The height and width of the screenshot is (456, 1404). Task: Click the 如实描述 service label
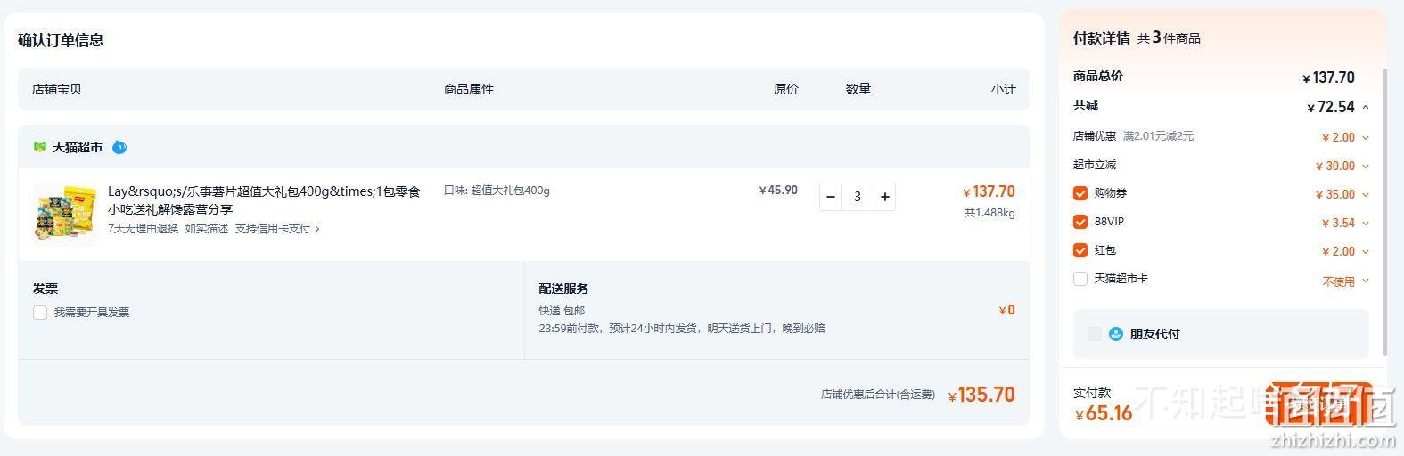click(x=207, y=229)
